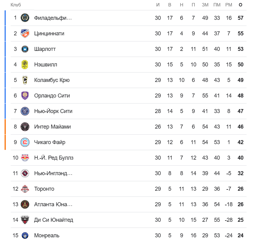Click the Inter Miami club crest
This screenshot has height=244, width=259.
[x=25, y=127]
